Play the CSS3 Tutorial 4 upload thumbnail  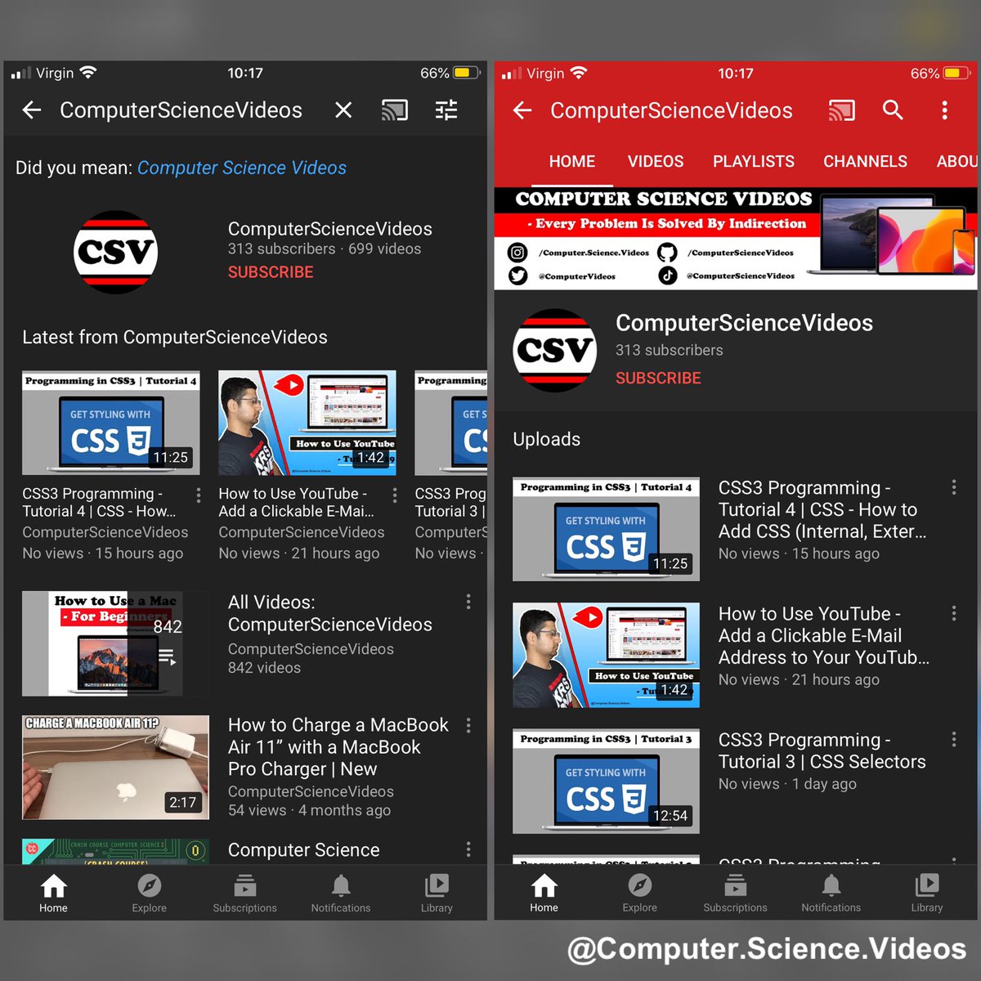[606, 530]
